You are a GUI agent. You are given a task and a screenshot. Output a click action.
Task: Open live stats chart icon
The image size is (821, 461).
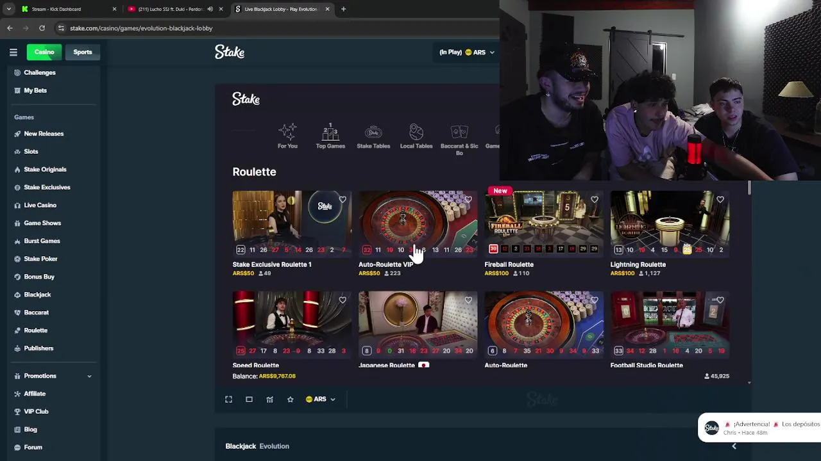[269, 400]
